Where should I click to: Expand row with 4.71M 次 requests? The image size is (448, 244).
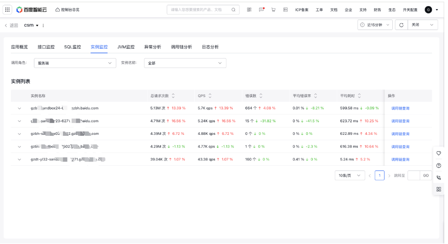pos(20,121)
